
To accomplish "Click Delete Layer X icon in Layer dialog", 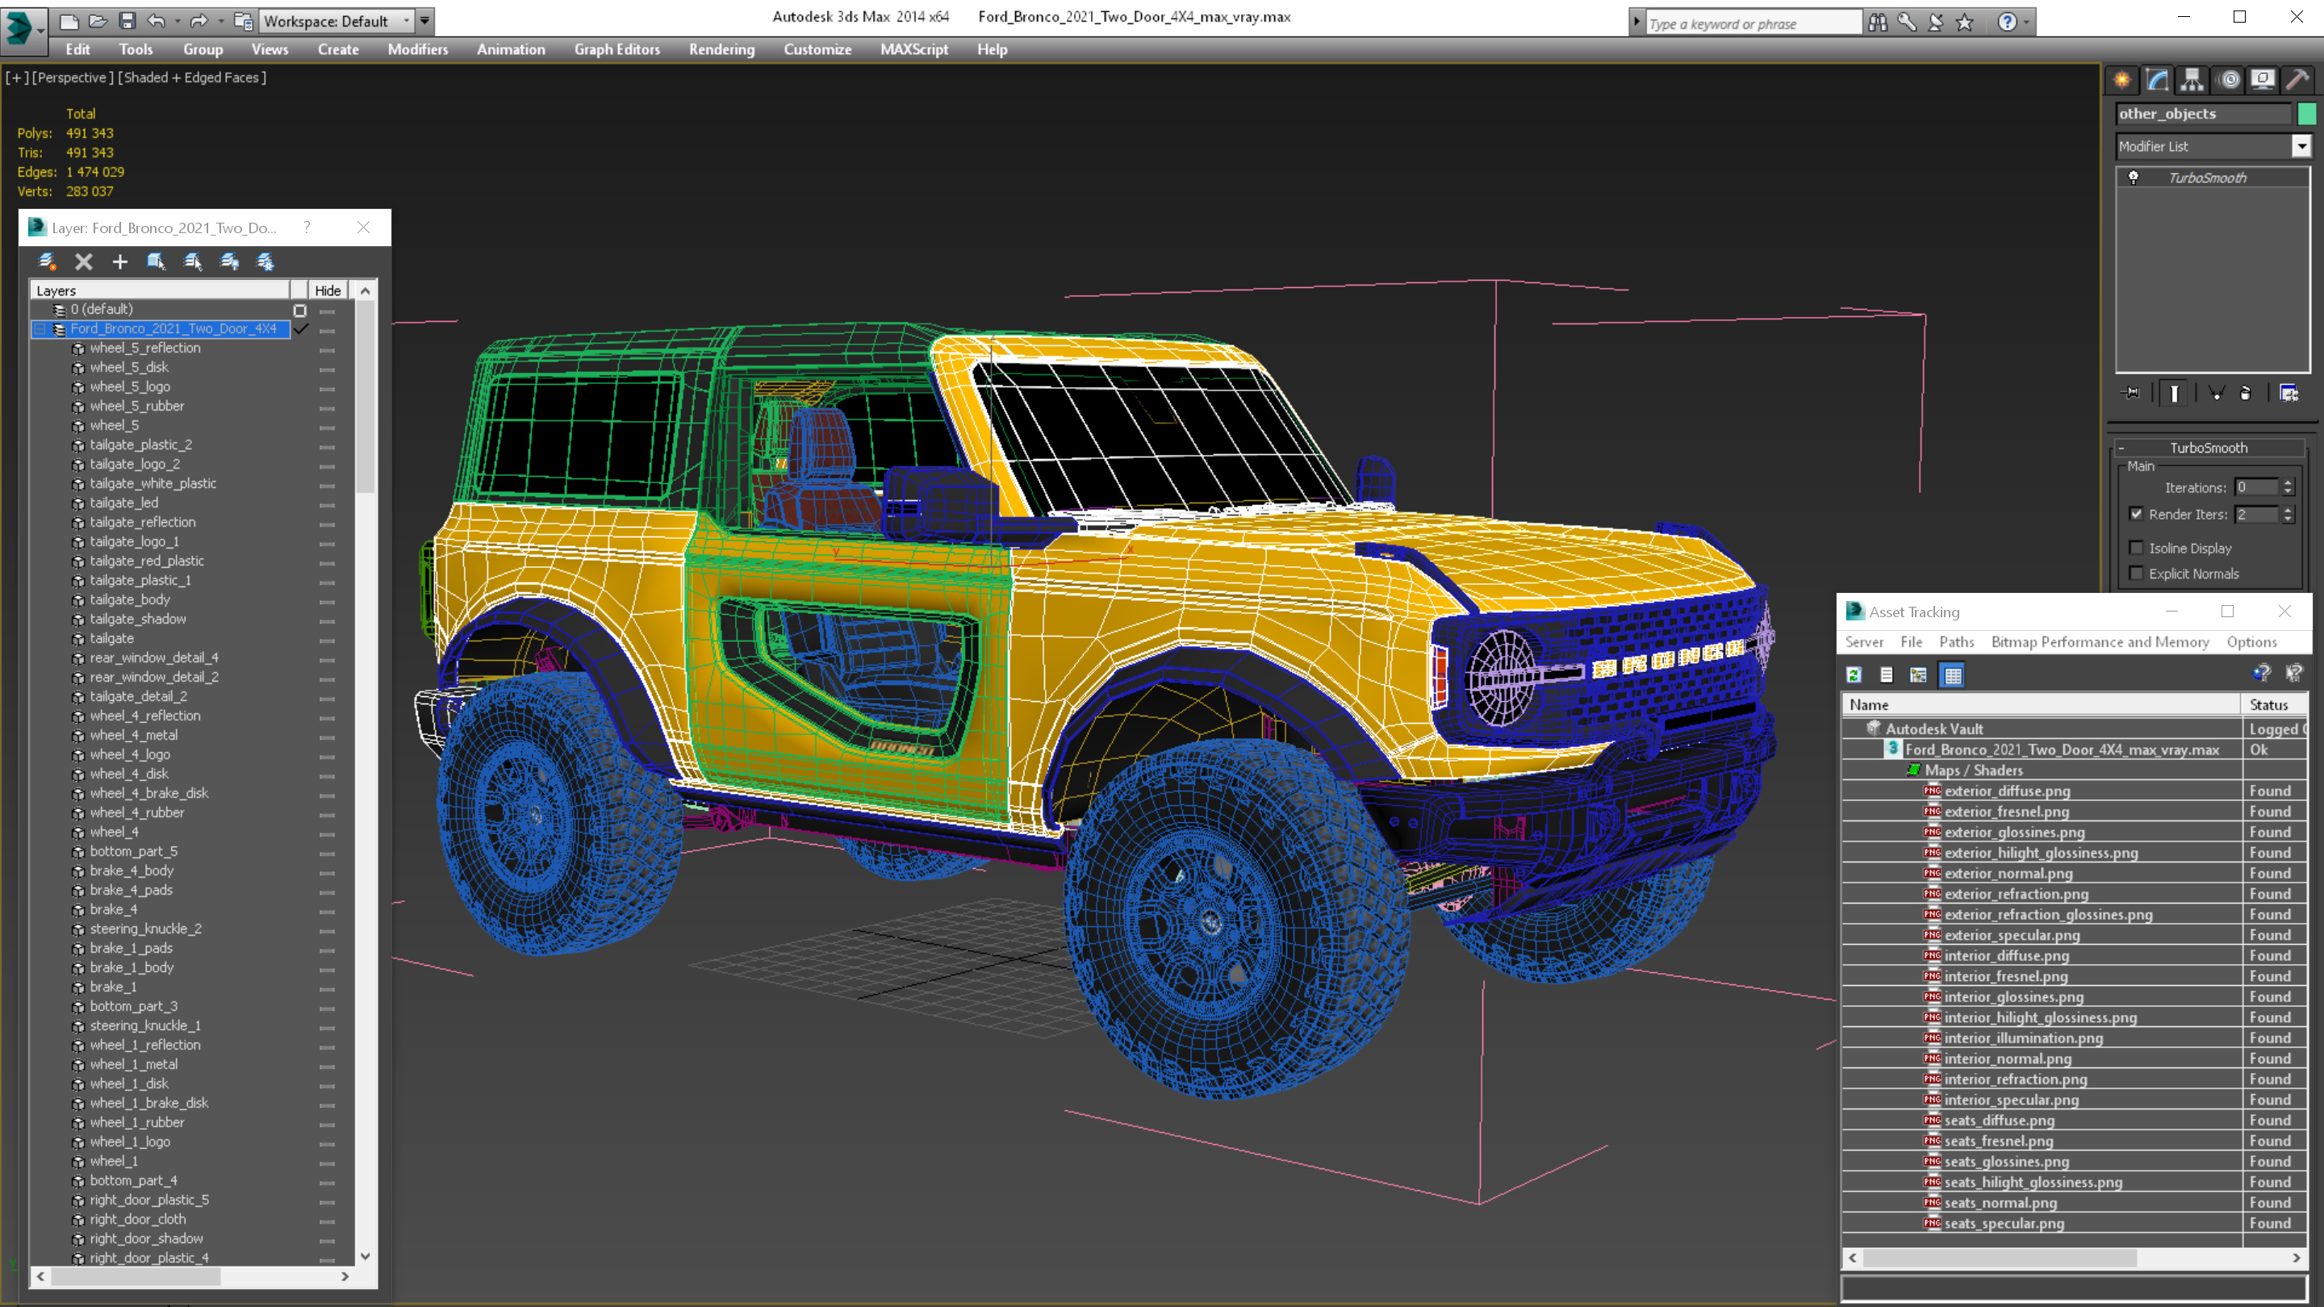I will click(x=84, y=261).
